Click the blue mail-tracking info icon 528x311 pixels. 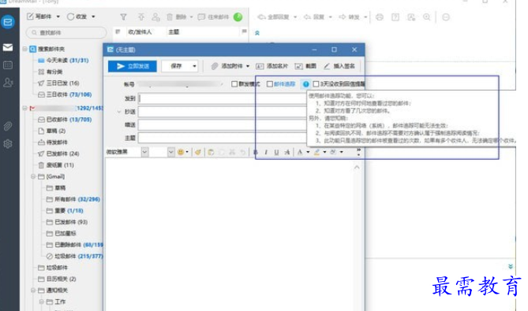(x=305, y=84)
